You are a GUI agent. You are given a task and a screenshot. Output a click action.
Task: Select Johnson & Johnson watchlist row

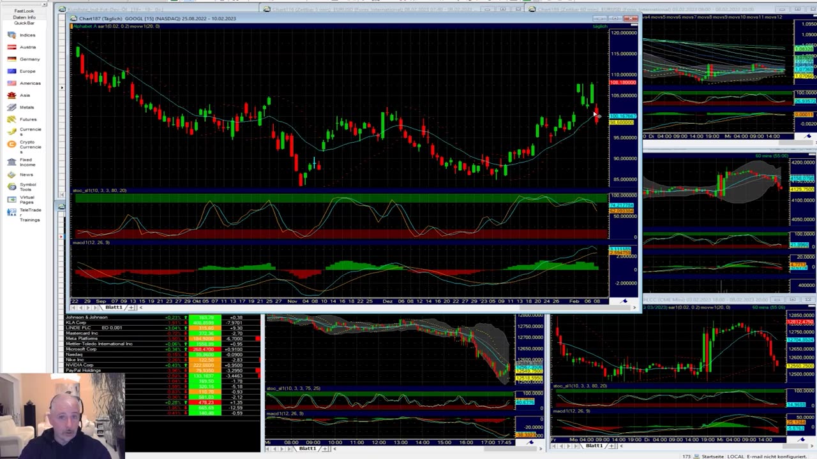[163, 317]
